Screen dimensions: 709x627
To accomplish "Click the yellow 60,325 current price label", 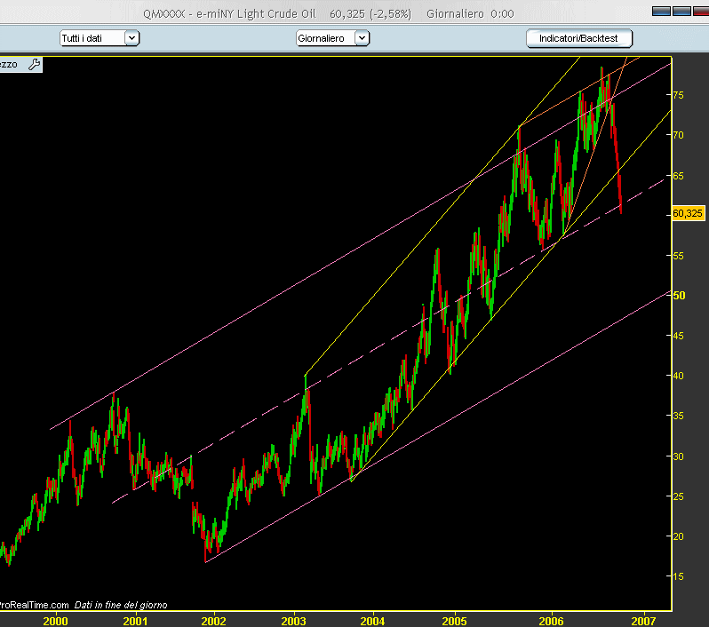I will (x=688, y=213).
